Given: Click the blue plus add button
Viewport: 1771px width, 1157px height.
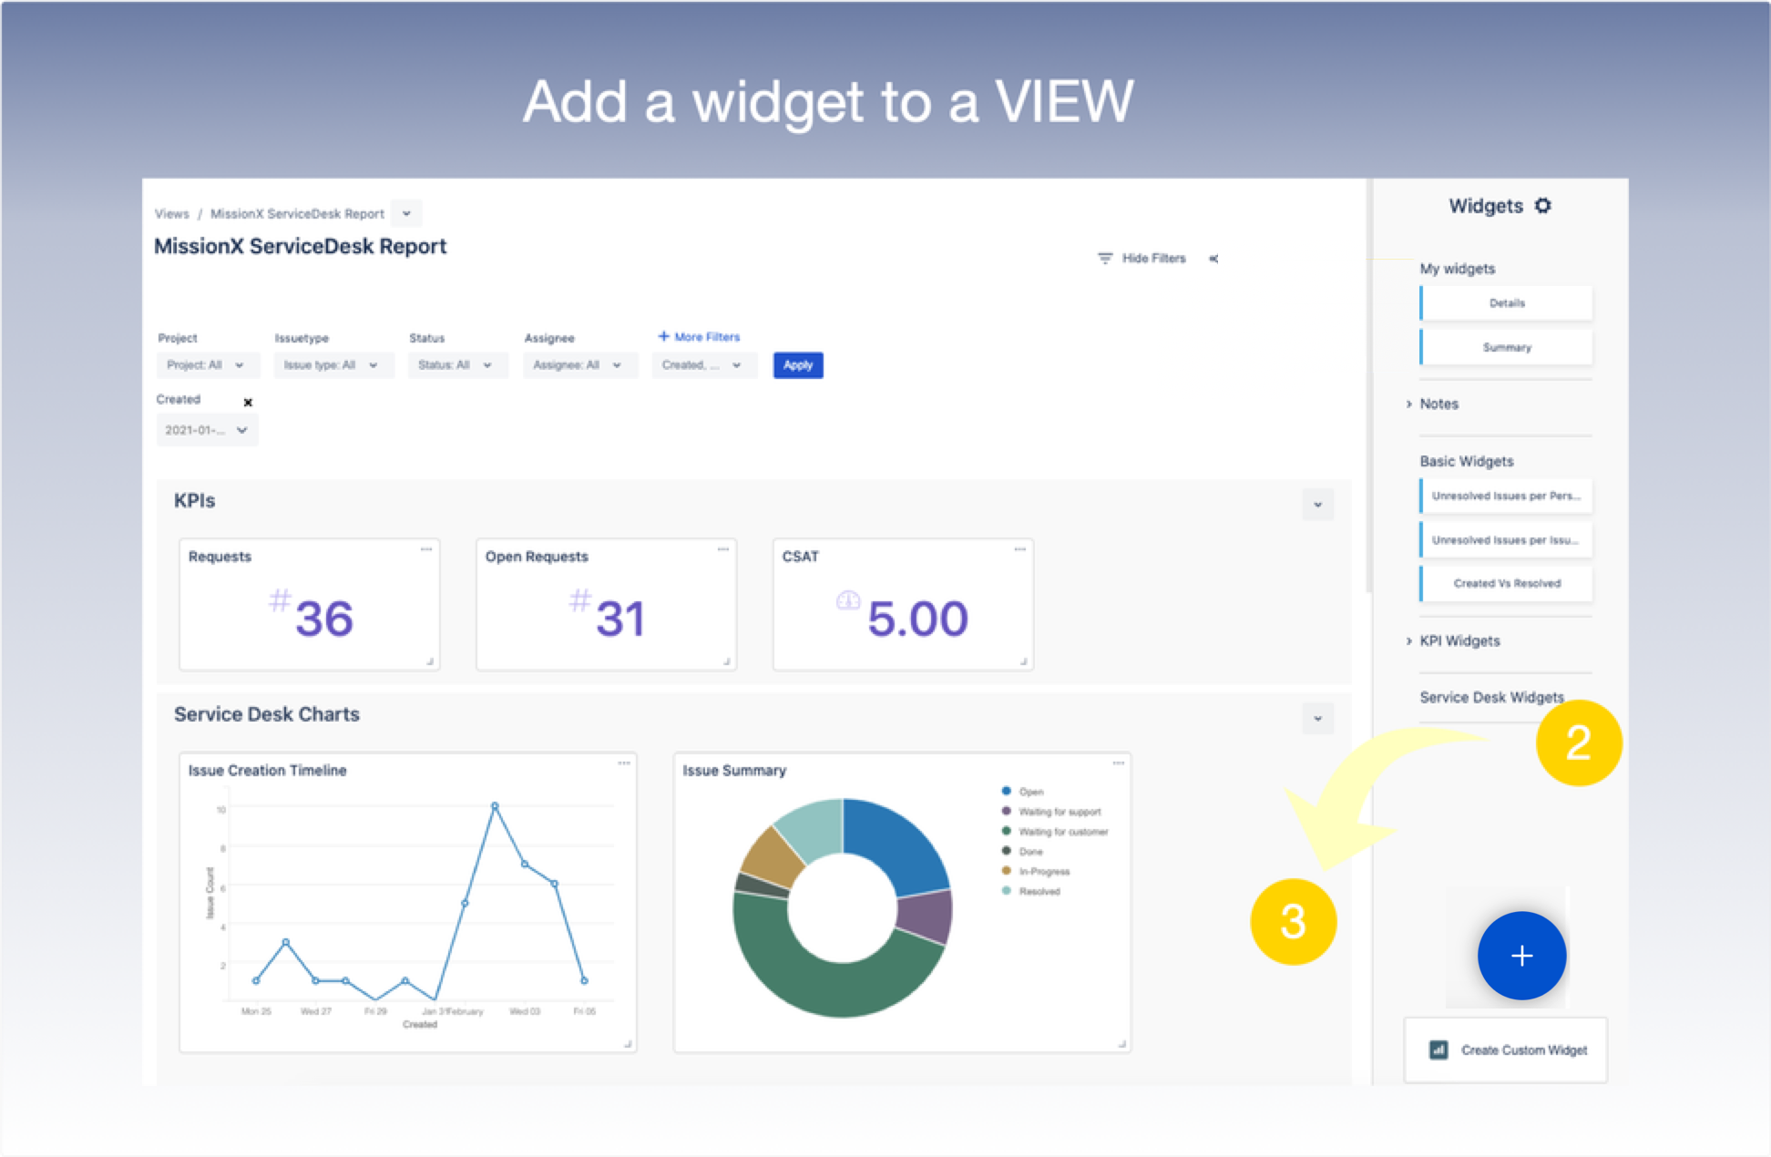Looking at the screenshot, I should pyautogui.click(x=1520, y=956).
